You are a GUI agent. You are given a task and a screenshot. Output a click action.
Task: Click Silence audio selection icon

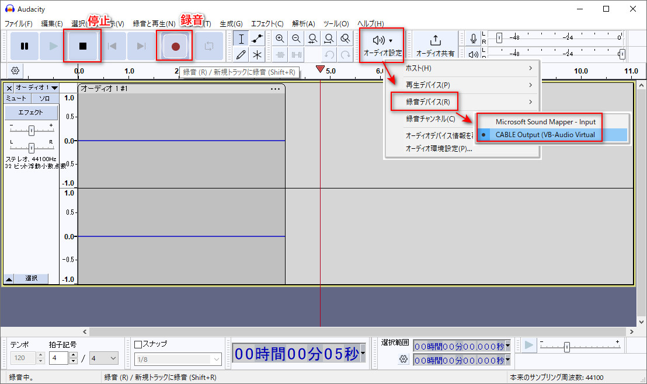click(x=296, y=54)
